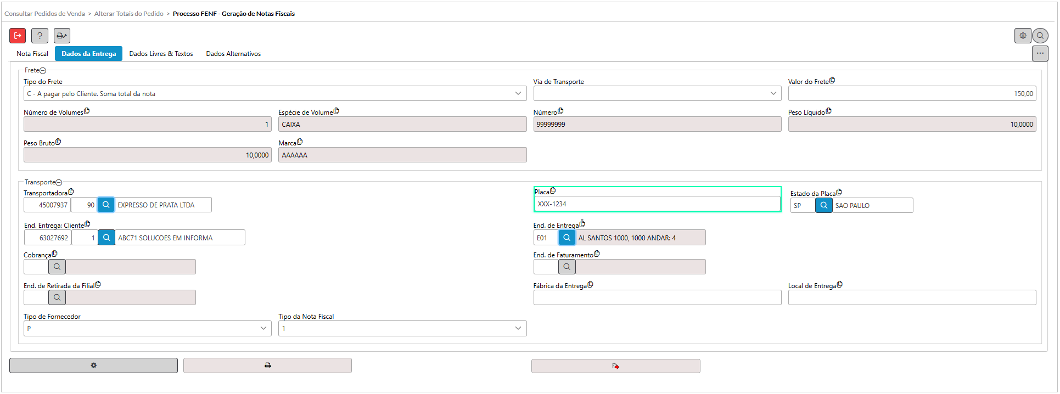Viewport: 1060px width, 394px height.
Task: Collapse the Transporte section
Action: (59, 183)
